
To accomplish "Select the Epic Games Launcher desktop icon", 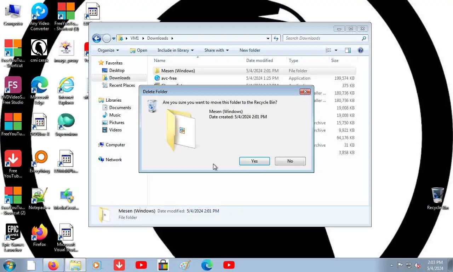I will click(x=13, y=238).
